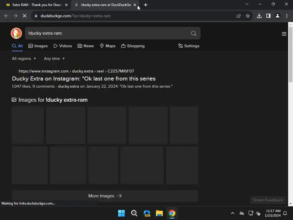Screen dimensions: 293x220
Task: Click the OneDrive cloud tray icon
Action: 242,213
